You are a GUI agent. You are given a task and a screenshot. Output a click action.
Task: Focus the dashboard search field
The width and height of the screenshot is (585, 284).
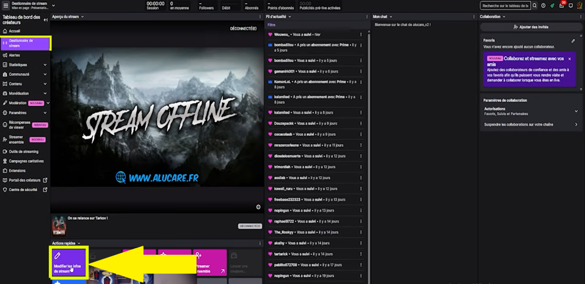click(505, 6)
